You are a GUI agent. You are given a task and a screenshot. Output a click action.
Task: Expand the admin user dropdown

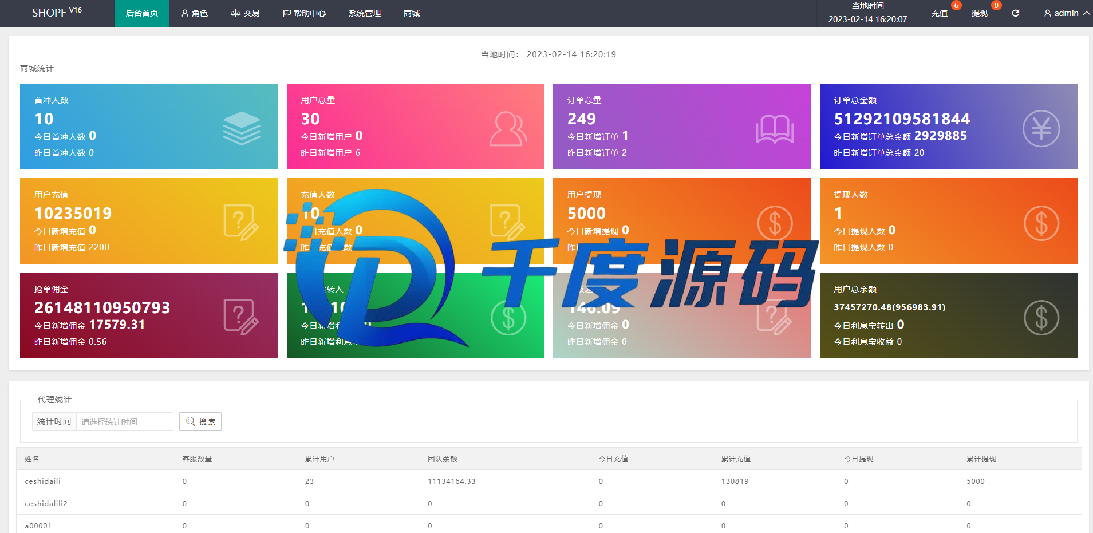(1067, 13)
